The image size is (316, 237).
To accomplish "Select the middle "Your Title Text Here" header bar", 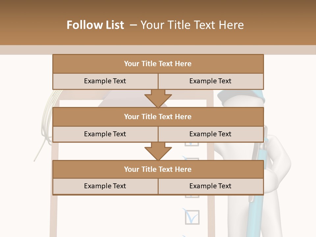I will [158, 117].
